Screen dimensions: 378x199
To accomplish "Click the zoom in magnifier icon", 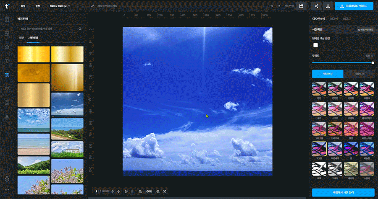I will pos(158,191).
